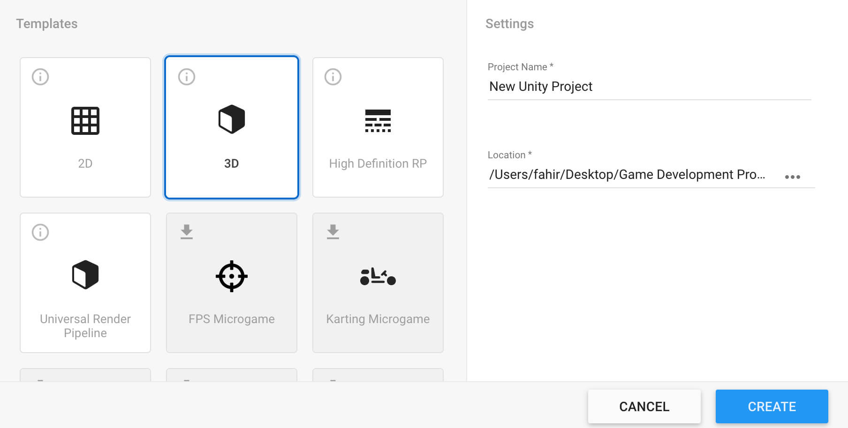This screenshot has height=428, width=848.
Task: Show info for High Definition RP template
Action: click(333, 77)
